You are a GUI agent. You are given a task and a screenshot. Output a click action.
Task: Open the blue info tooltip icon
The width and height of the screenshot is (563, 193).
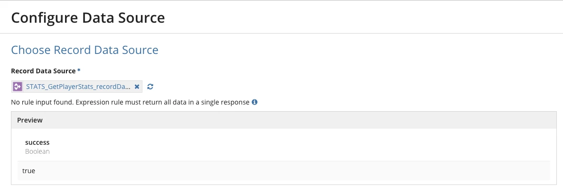click(x=254, y=102)
